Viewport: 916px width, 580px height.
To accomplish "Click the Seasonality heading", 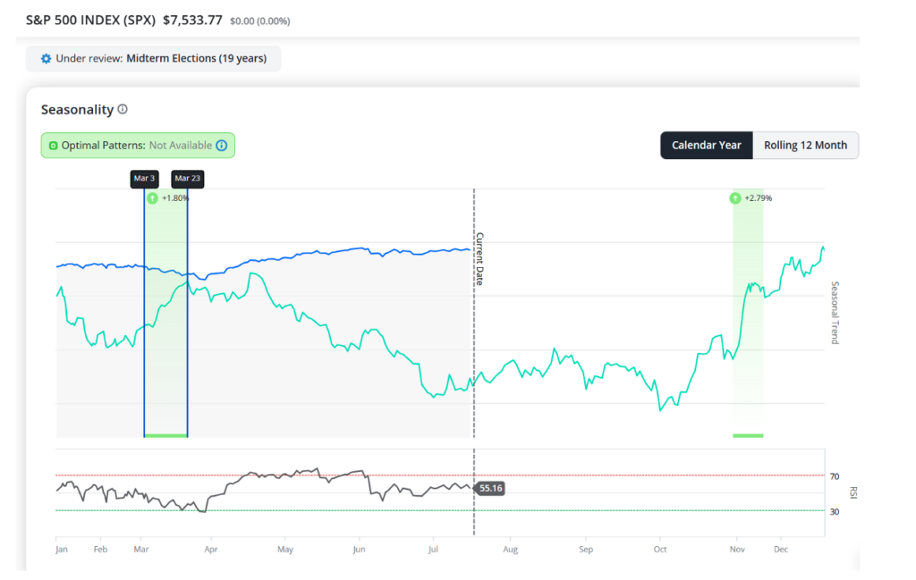I will 77,110.
